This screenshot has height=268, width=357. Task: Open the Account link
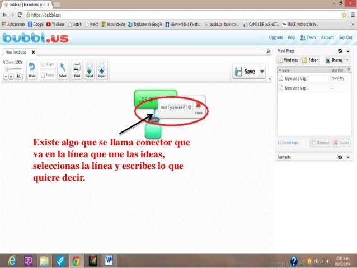327,37
